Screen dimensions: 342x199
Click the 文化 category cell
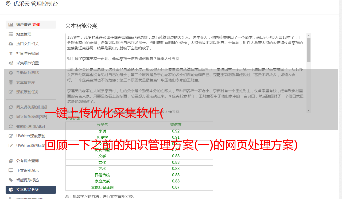102,162
